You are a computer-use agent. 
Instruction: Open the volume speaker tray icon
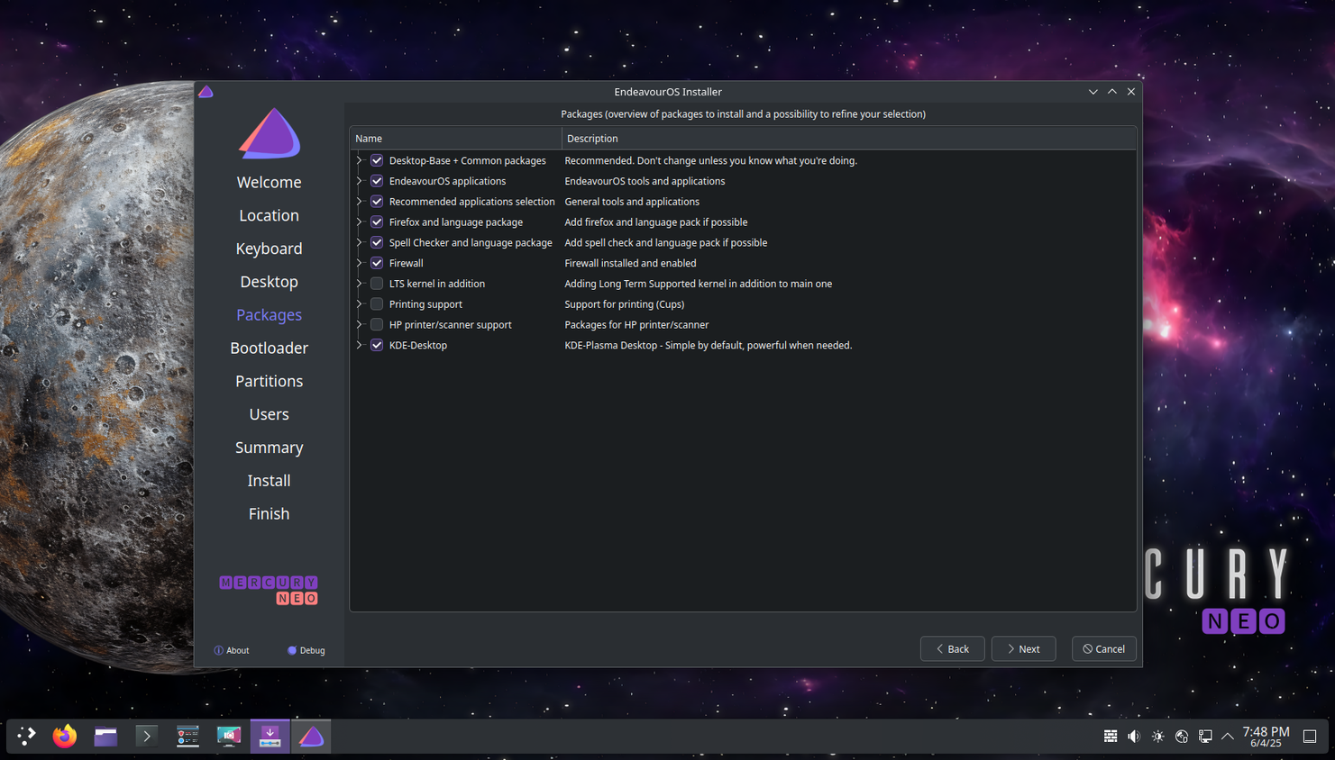(x=1134, y=737)
